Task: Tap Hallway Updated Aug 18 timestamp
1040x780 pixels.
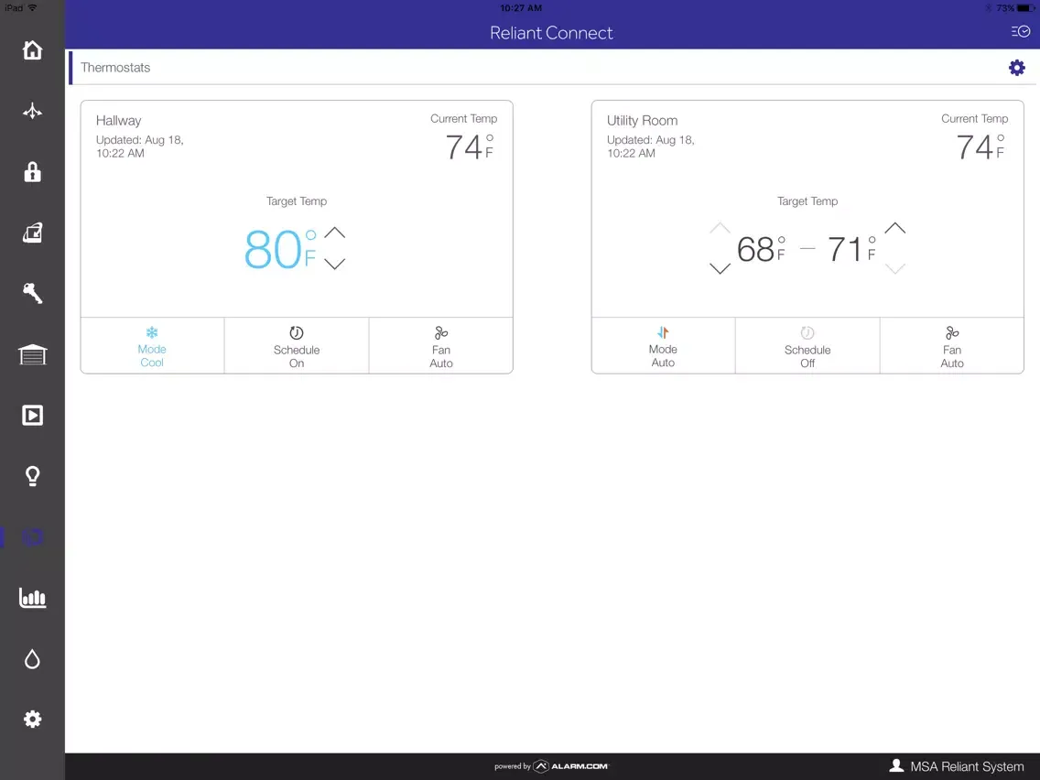Action: (x=139, y=146)
